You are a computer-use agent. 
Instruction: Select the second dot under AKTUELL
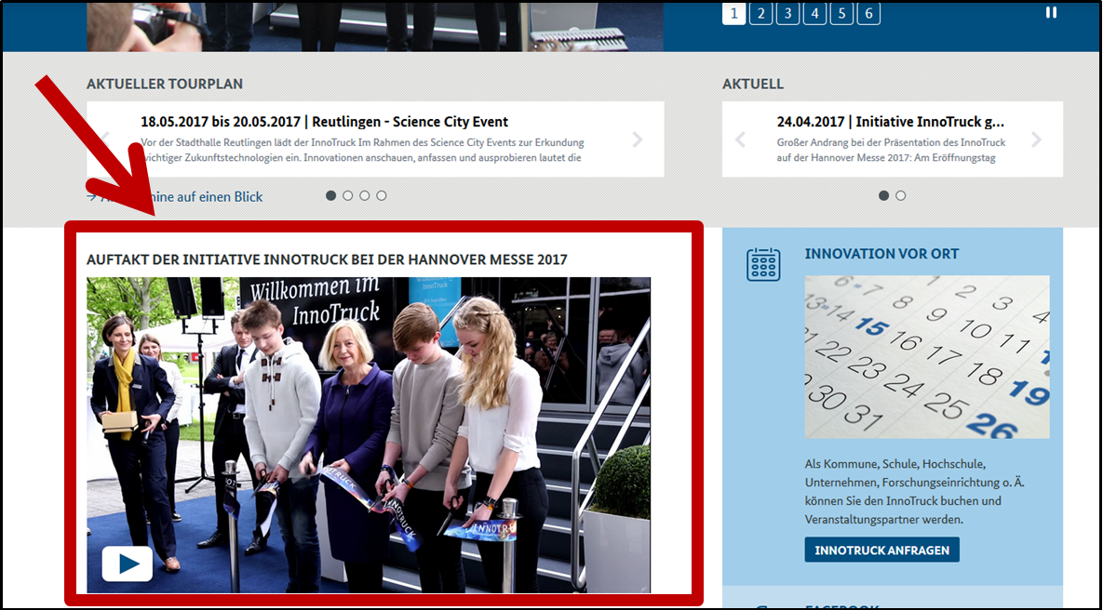click(899, 195)
